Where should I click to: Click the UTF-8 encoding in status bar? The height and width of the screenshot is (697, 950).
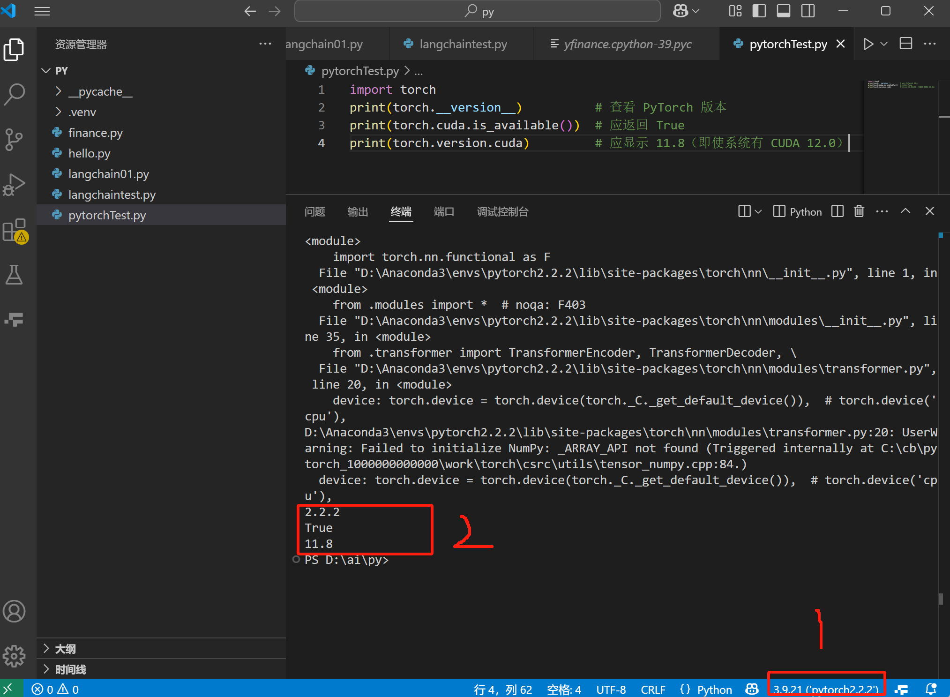pyautogui.click(x=611, y=690)
